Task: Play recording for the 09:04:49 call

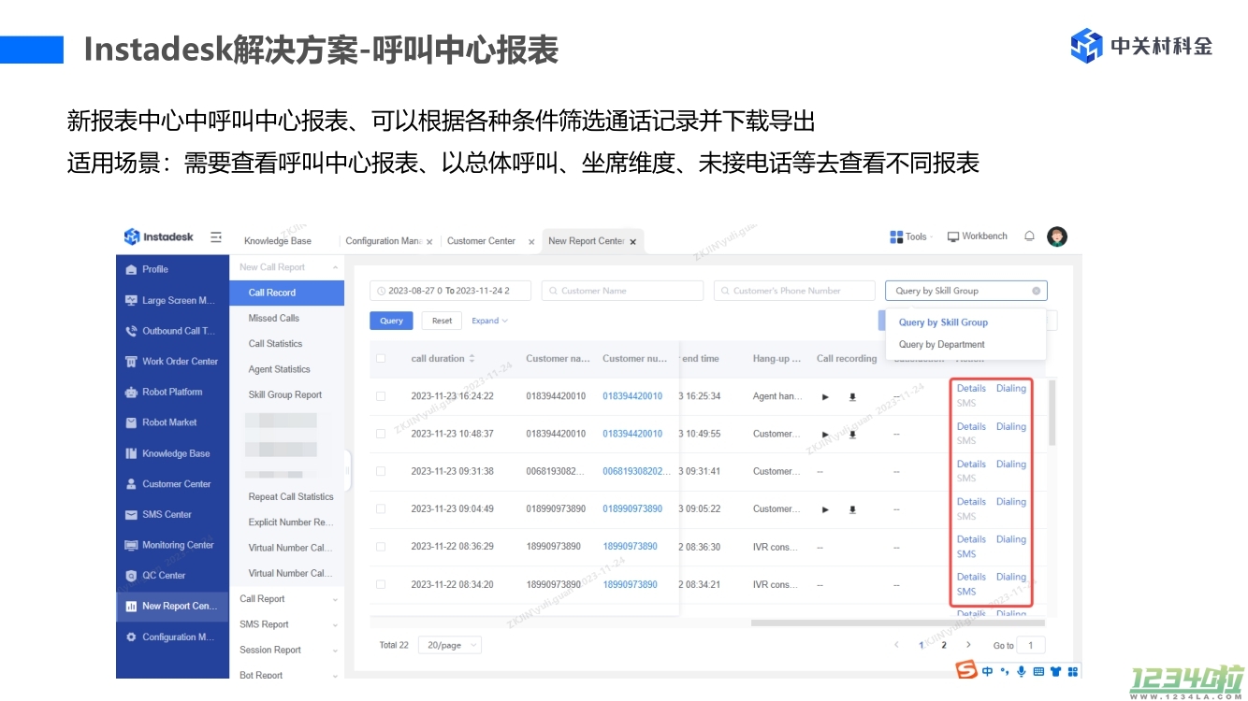Action: [825, 509]
